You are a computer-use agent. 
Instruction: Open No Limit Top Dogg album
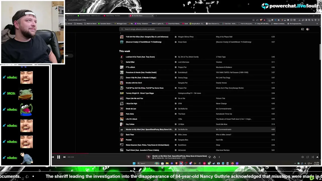click(x=223, y=78)
